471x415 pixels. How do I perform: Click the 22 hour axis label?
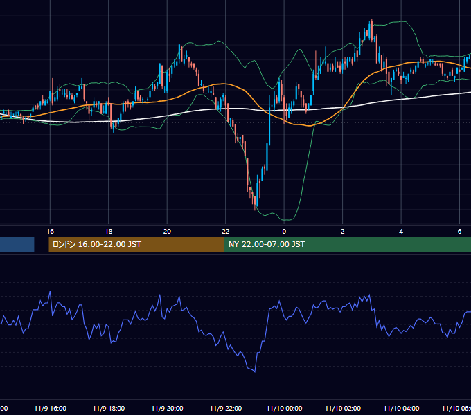pyautogui.click(x=226, y=232)
